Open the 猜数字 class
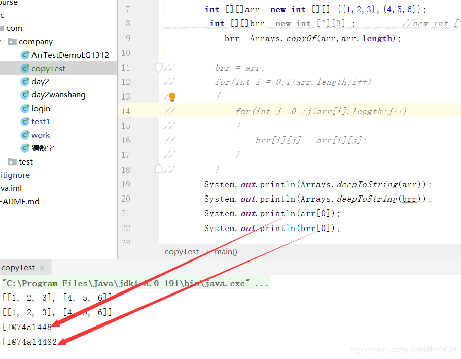 [x=43, y=148]
